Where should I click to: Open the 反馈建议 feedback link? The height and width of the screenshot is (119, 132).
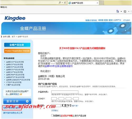pos(55,111)
